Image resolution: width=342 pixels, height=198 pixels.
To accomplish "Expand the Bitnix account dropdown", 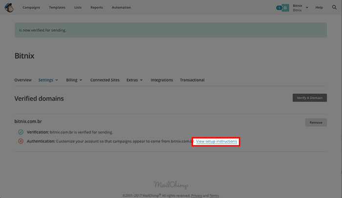I will click(300, 8).
